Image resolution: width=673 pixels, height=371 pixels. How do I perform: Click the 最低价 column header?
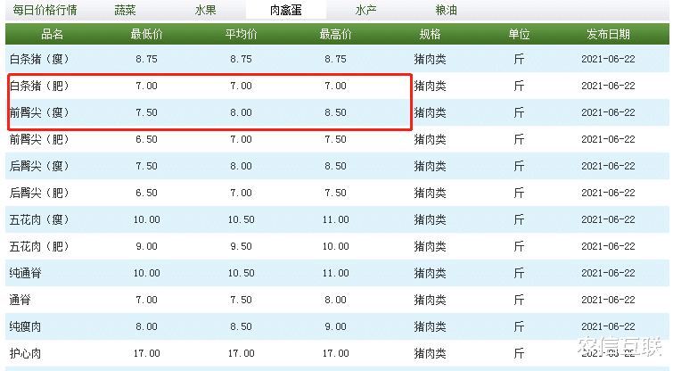(x=147, y=34)
